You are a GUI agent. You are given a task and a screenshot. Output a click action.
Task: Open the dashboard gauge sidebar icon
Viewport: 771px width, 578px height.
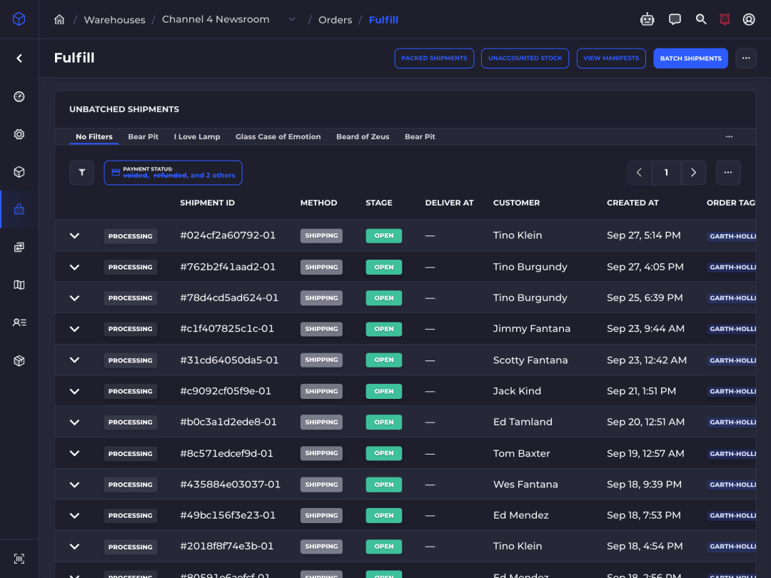click(x=19, y=96)
